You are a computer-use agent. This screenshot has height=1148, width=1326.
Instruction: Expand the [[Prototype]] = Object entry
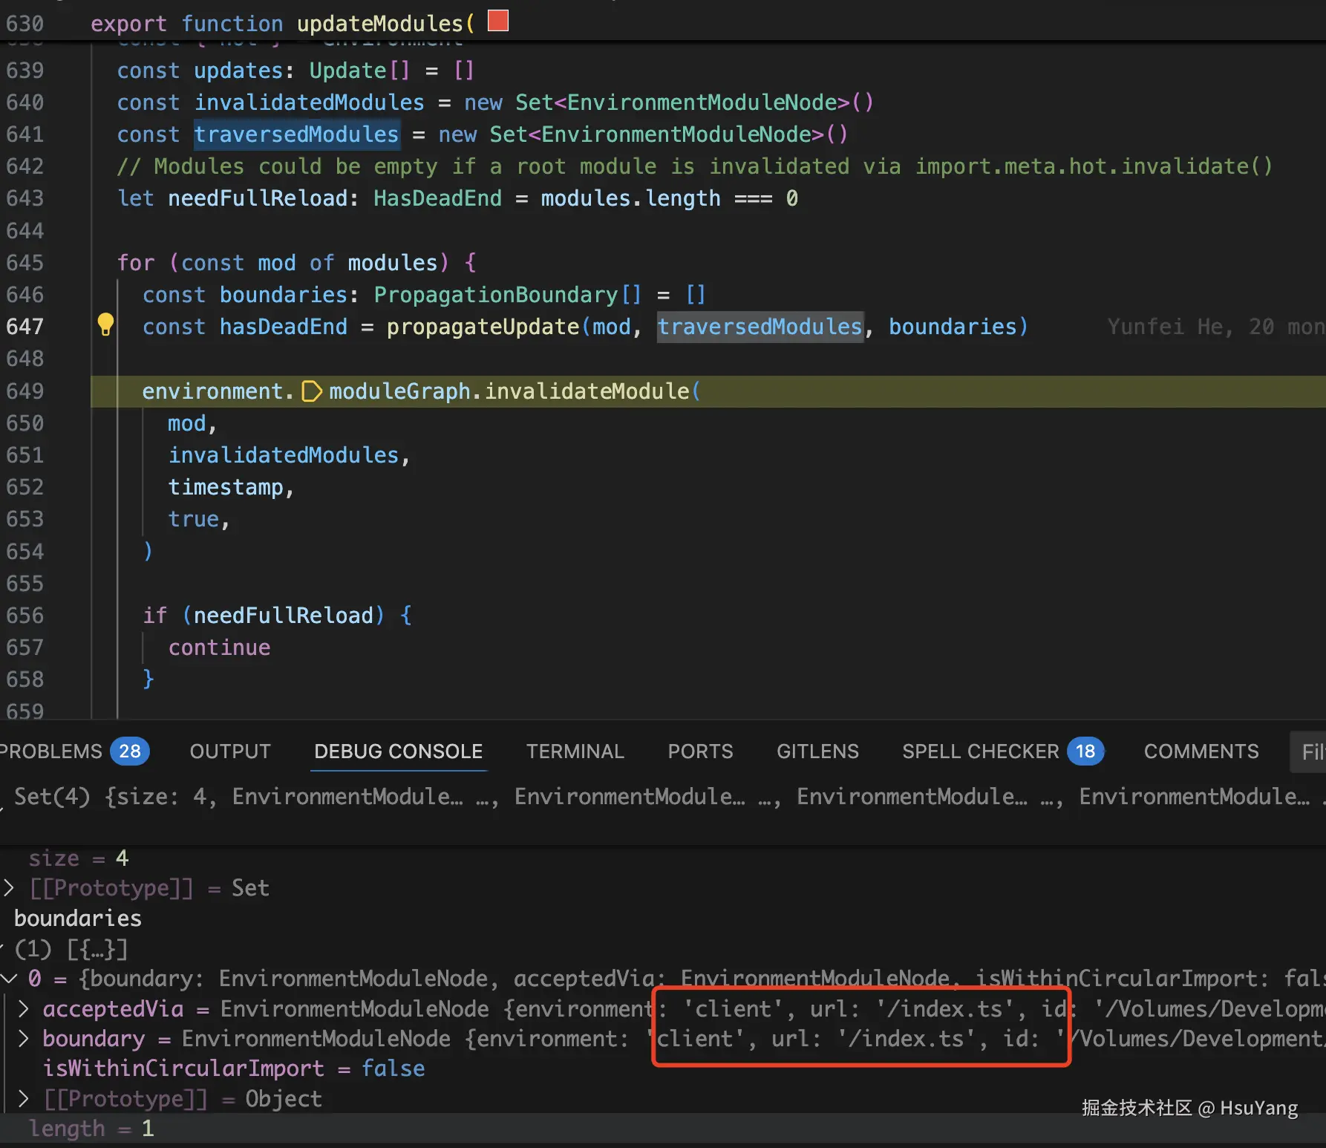(x=23, y=1098)
